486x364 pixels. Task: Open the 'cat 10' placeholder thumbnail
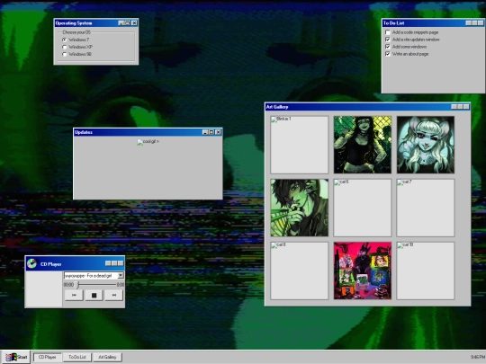tap(426, 271)
